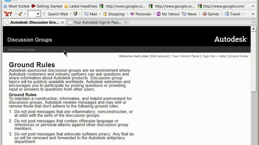
Task: Click the My Yahoo! purple icon
Action: point(158,14)
